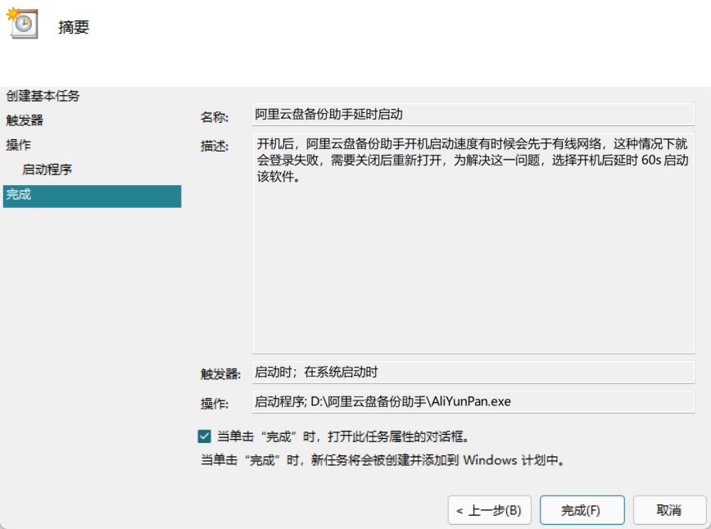Click the 名称: label

pos(215,117)
